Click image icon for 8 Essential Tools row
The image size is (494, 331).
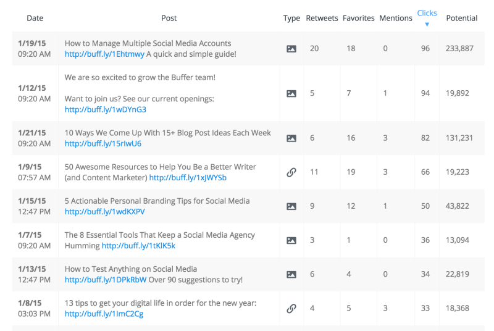(x=291, y=240)
